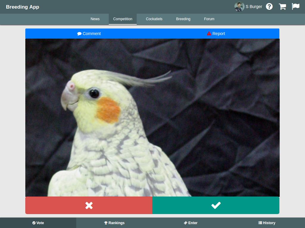Select the Competition tab
The image size is (305, 228).
pos(123,19)
